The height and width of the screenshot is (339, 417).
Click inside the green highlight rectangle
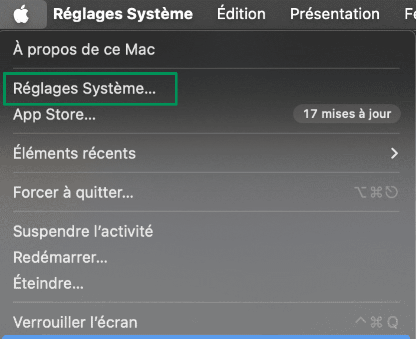click(x=89, y=88)
